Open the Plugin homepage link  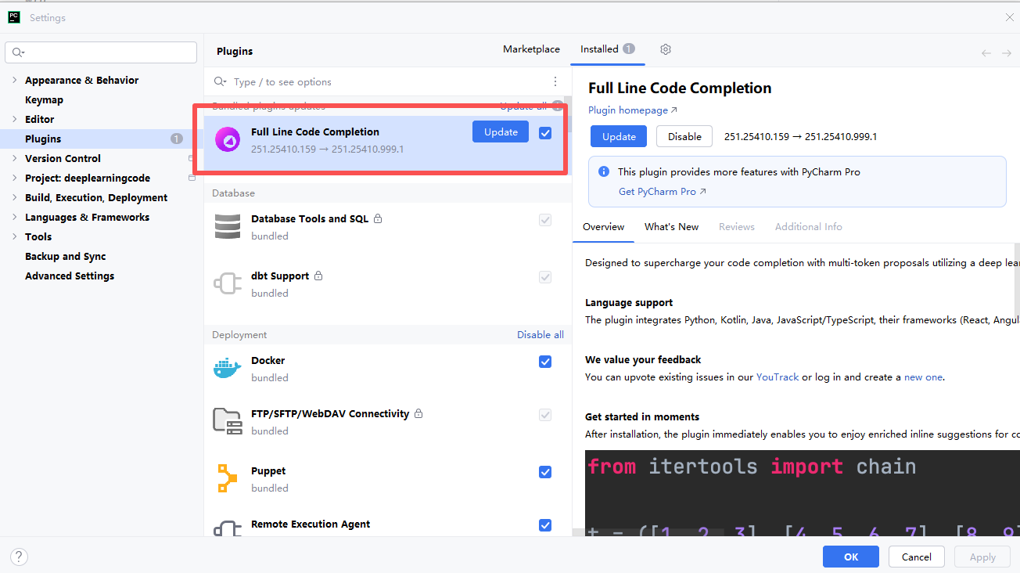pyautogui.click(x=633, y=110)
